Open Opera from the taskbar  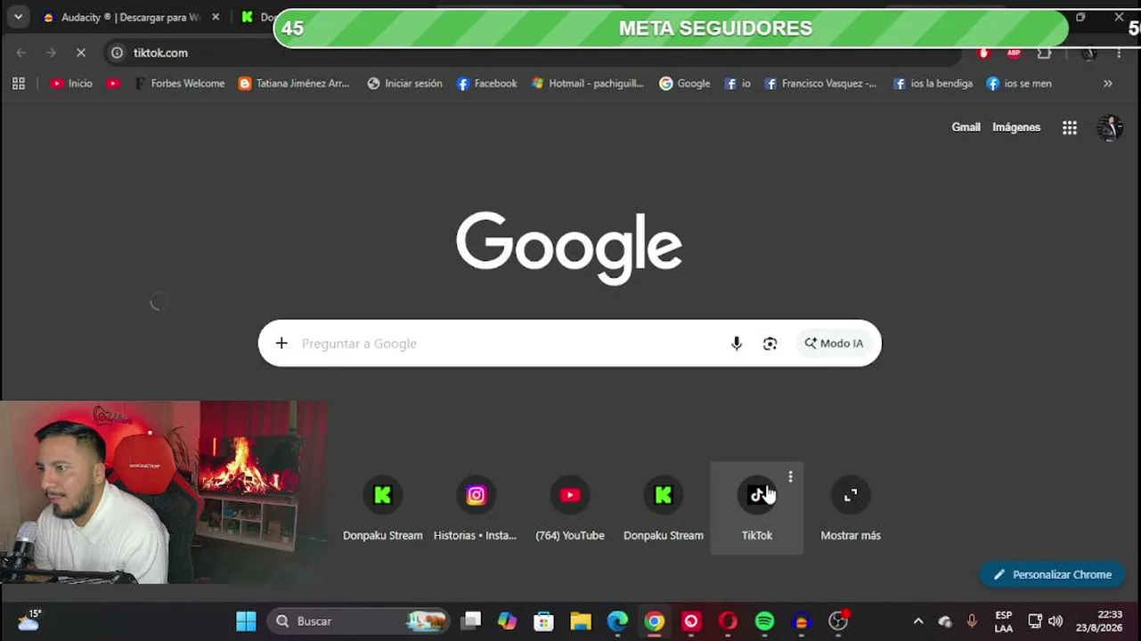tap(728, 621)
